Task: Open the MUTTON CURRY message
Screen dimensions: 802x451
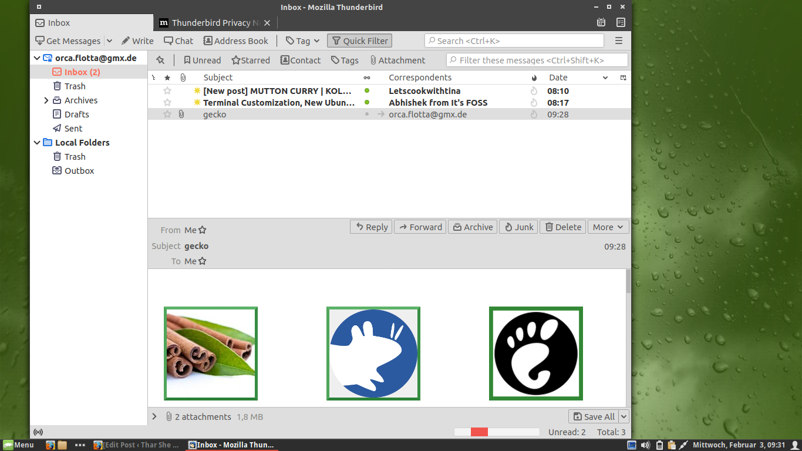Action: (277, 91)
